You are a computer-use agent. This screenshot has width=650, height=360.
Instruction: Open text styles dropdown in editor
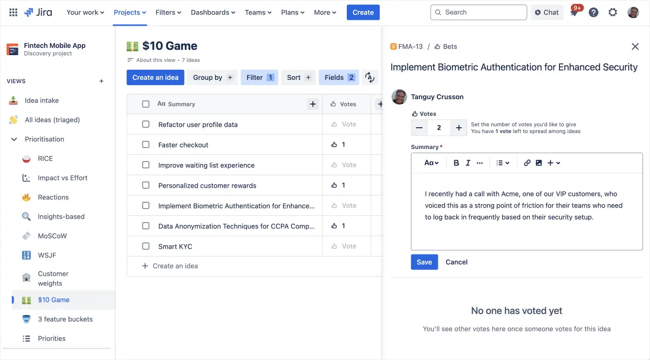[432, 163]
